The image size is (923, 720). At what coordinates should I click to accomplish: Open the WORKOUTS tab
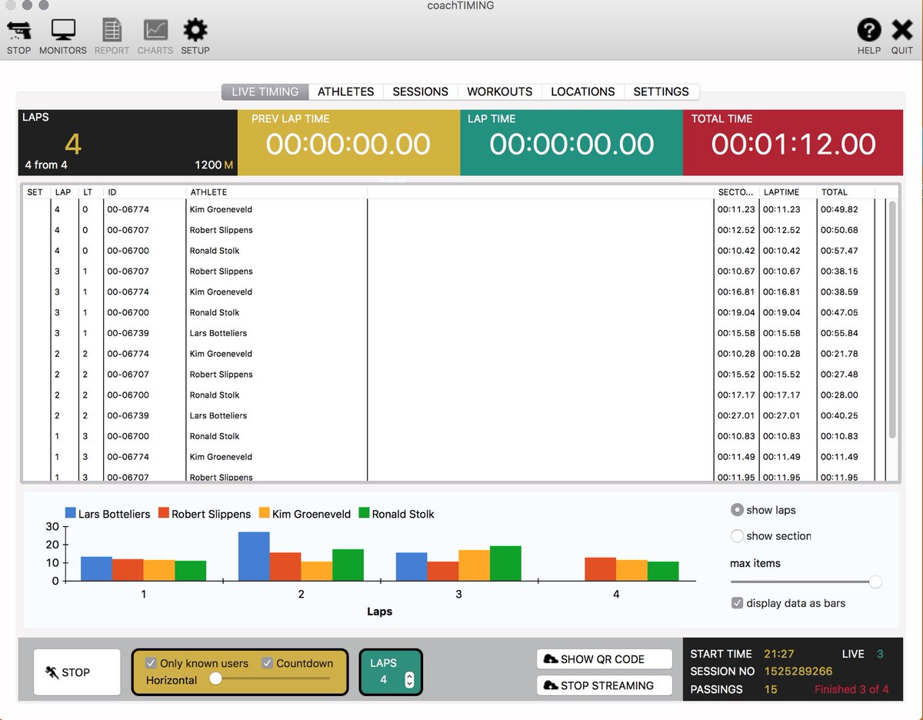click(x=500, y=92)
